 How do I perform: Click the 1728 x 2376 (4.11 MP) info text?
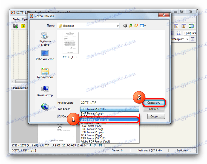(25, 145)
